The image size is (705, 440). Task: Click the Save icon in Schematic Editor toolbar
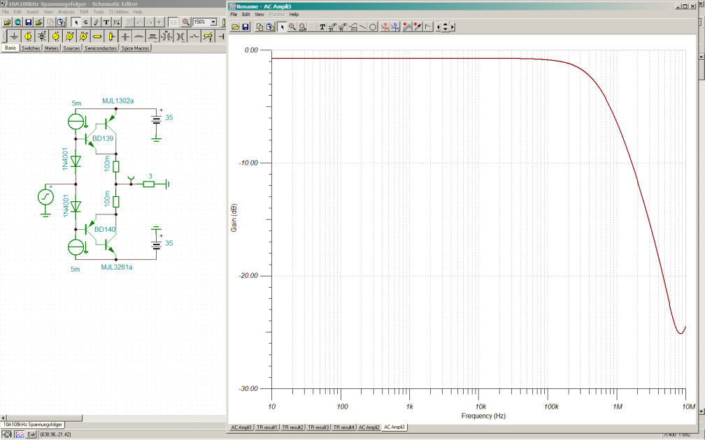point(29,22)
